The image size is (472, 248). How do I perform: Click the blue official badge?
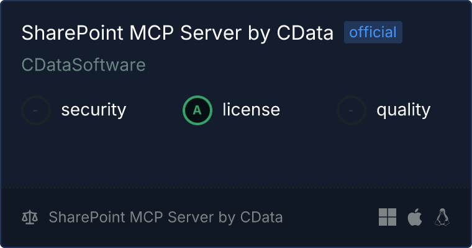pos(373,33)
